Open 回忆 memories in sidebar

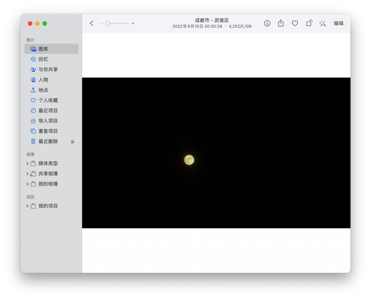[51, 59]
